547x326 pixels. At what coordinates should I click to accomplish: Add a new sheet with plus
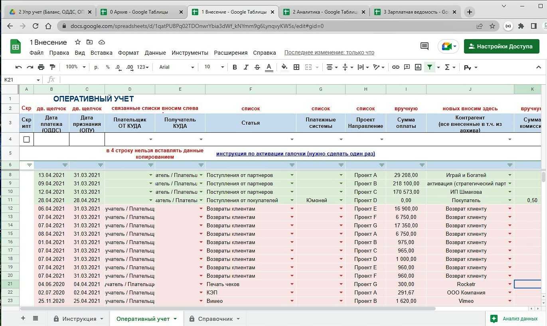[x=23, y=318]
